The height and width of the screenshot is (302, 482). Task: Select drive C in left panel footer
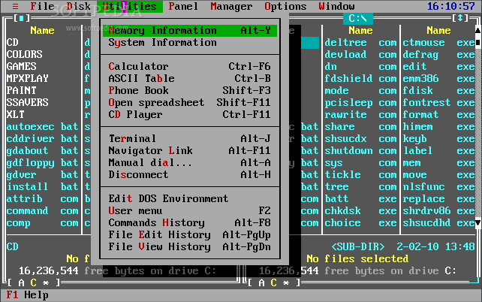click(33, 282)
